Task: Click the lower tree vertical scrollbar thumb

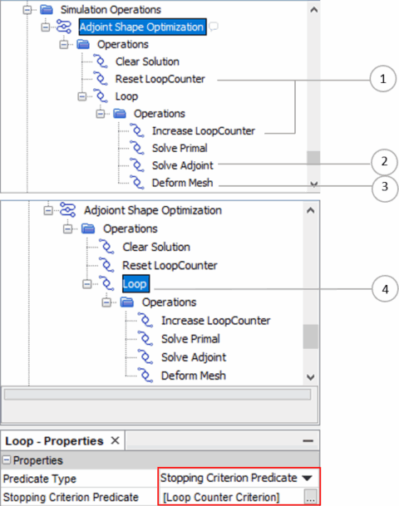Action: click(311, 336)
